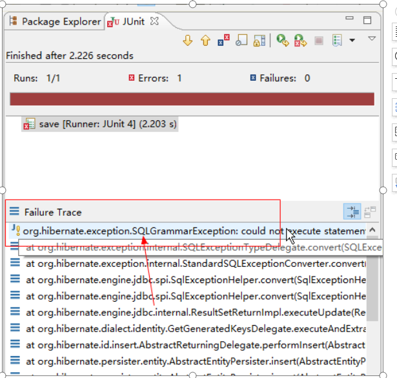Toggle show failures only filter
The width and height of the screenshot is (397, 378).
tap(223, 41)
